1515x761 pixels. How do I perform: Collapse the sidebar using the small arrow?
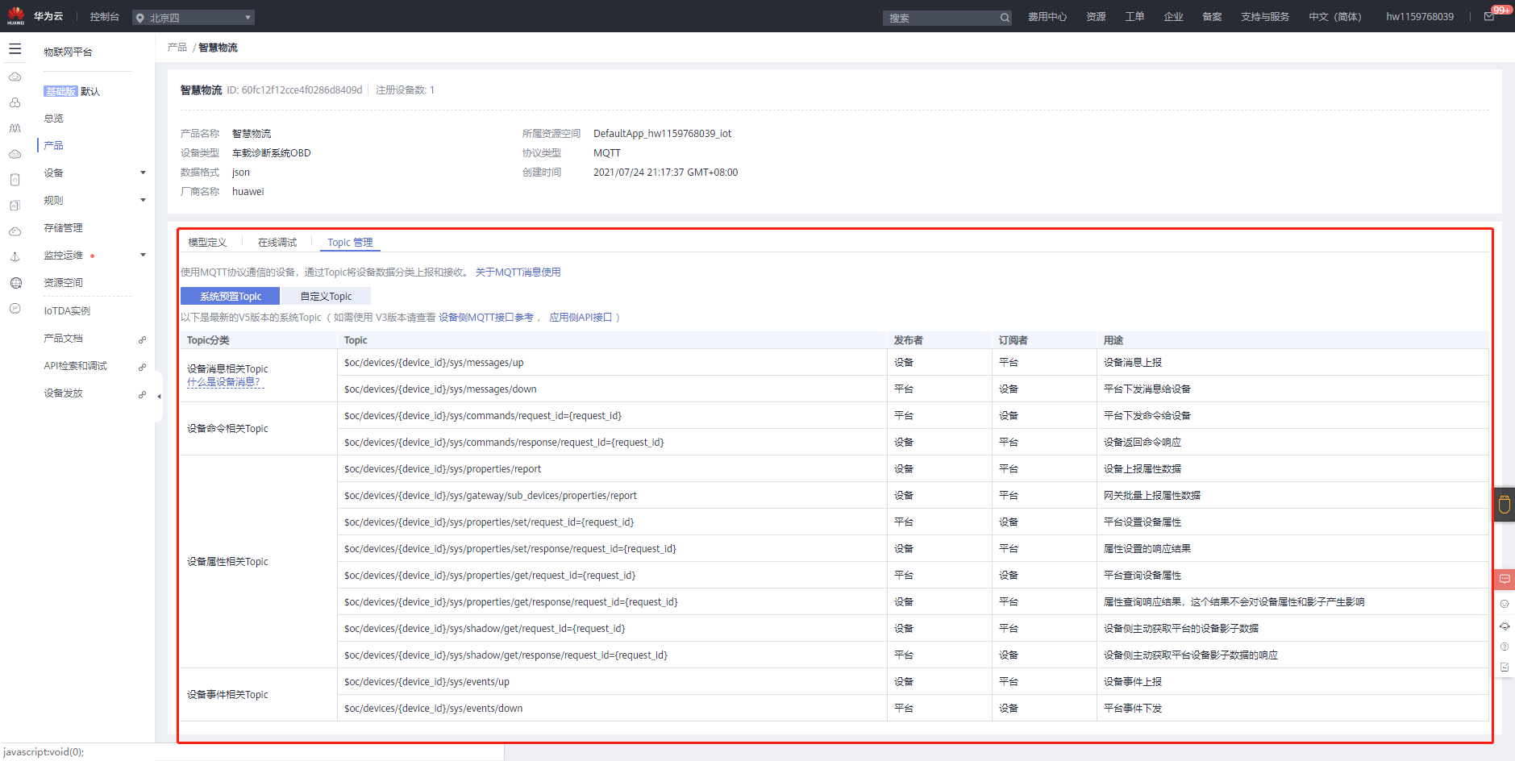tap(159, 397)
